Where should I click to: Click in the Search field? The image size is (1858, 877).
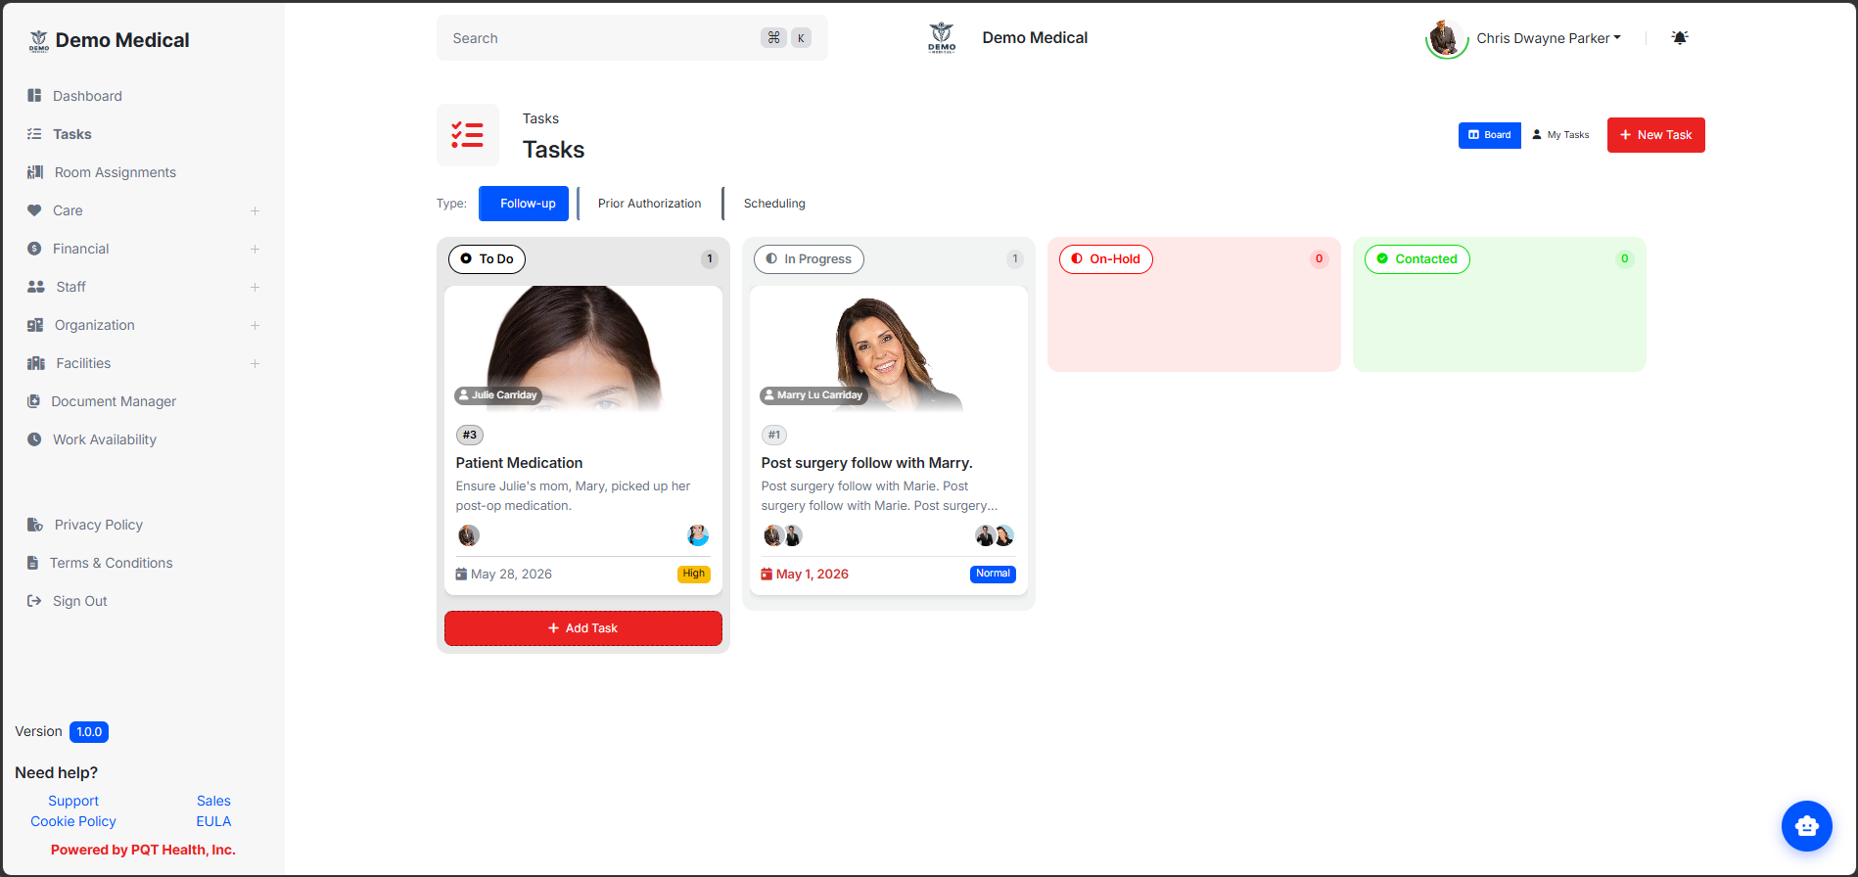coord(632,38)
